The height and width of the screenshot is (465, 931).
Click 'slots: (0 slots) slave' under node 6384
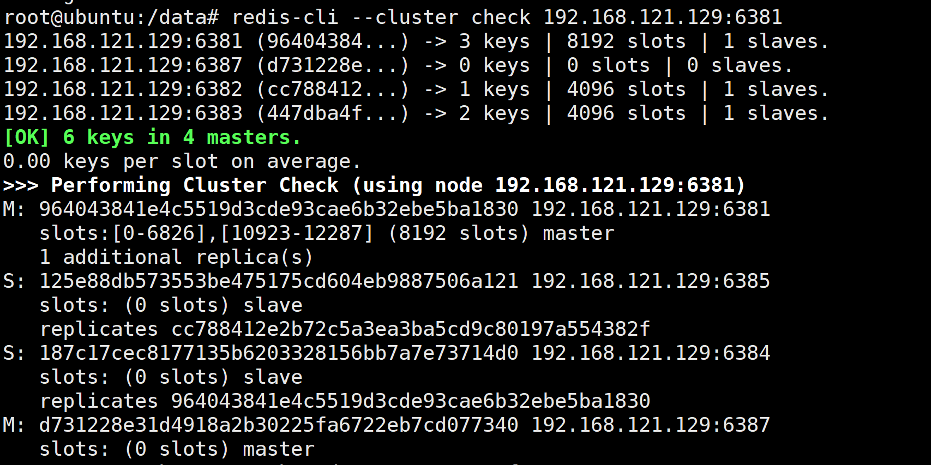click(x=171, y=377)
